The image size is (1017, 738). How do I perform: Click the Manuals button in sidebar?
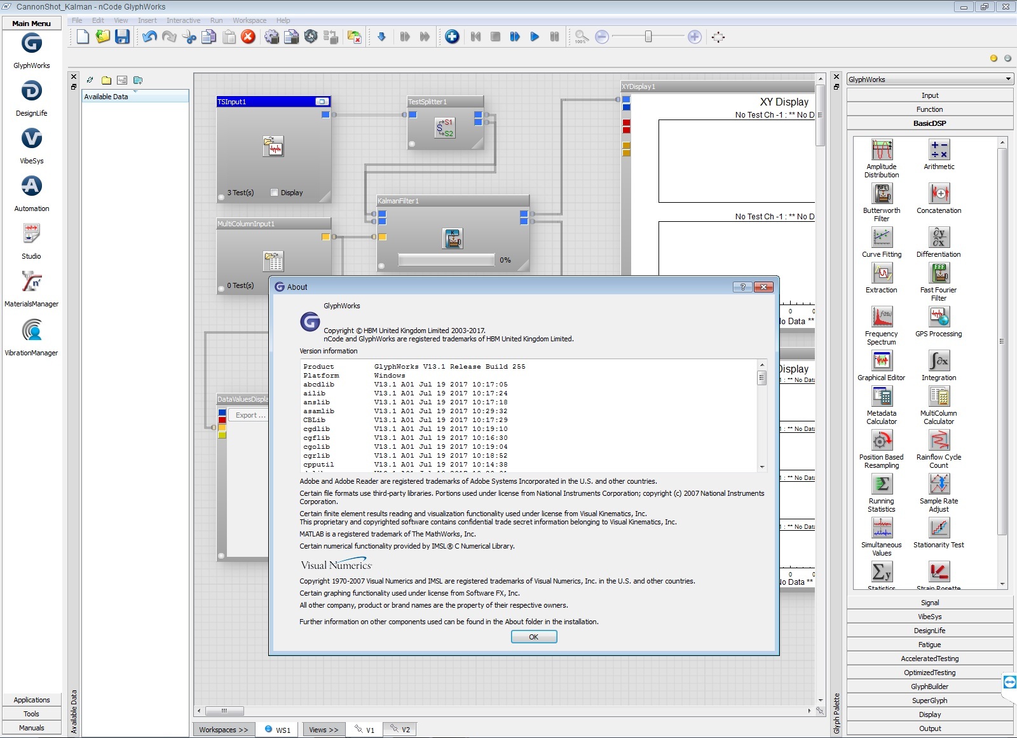[32, 728]
